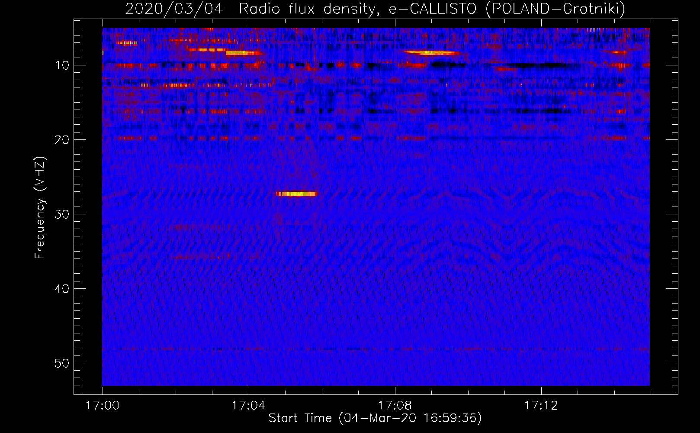Click the yellow streak near 17:03:30 at 8 MHz

tap(244, 53)
